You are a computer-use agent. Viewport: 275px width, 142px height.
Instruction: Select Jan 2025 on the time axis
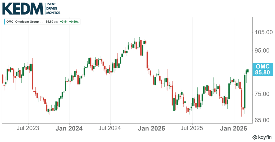(152, 129)
